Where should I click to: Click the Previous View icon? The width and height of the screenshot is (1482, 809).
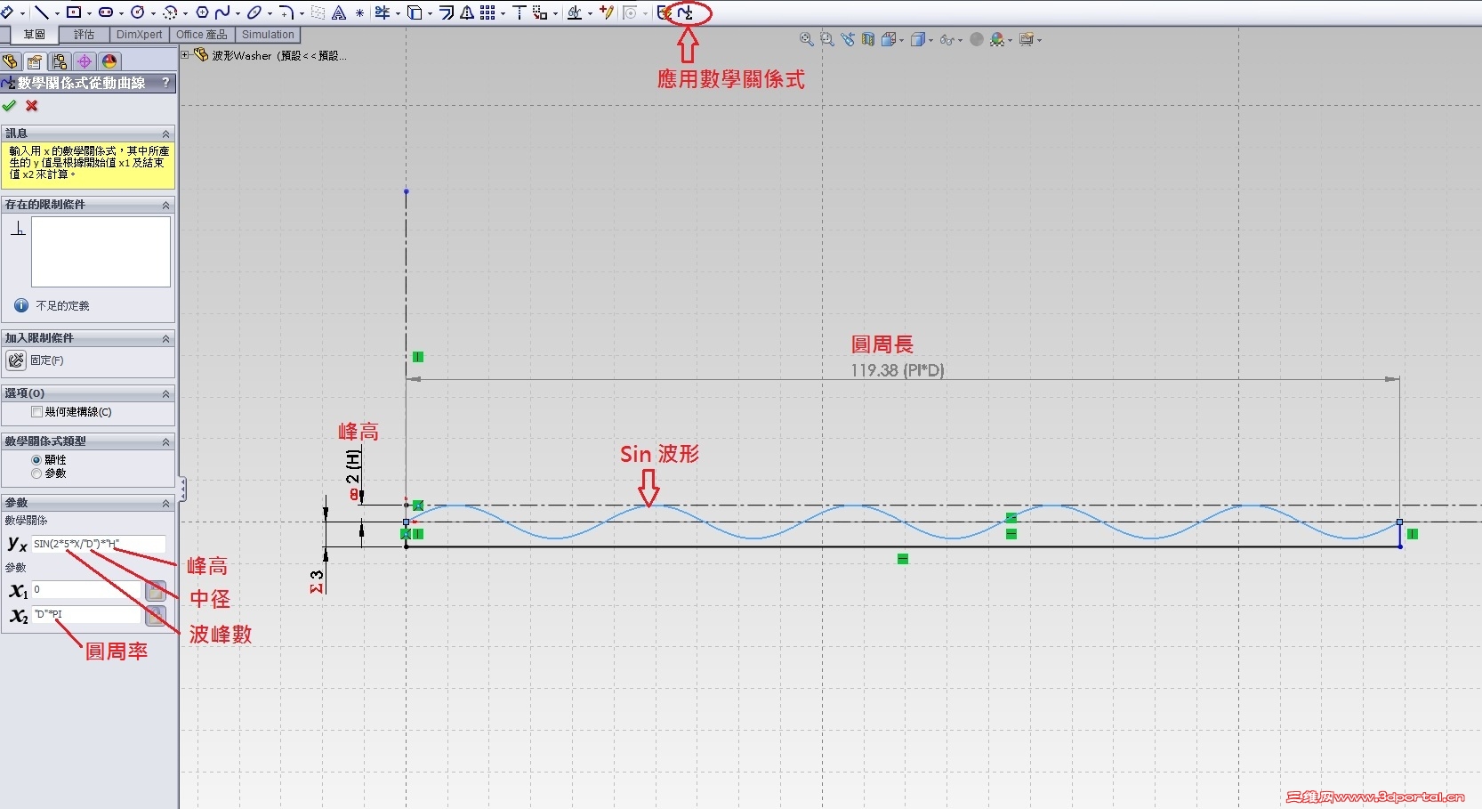tap(848, 39)
